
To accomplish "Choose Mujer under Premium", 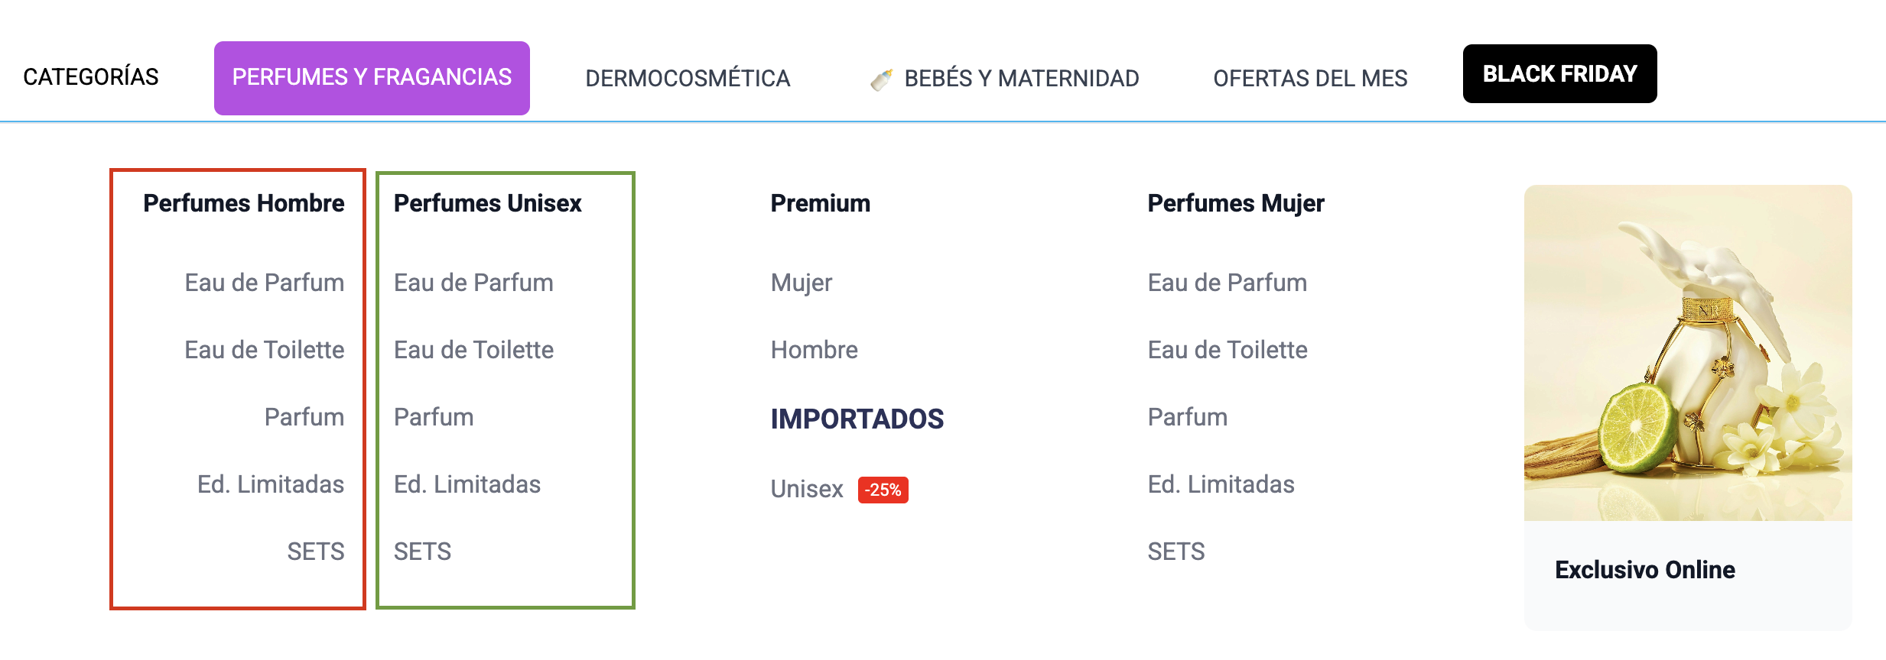I will (801, 283).
